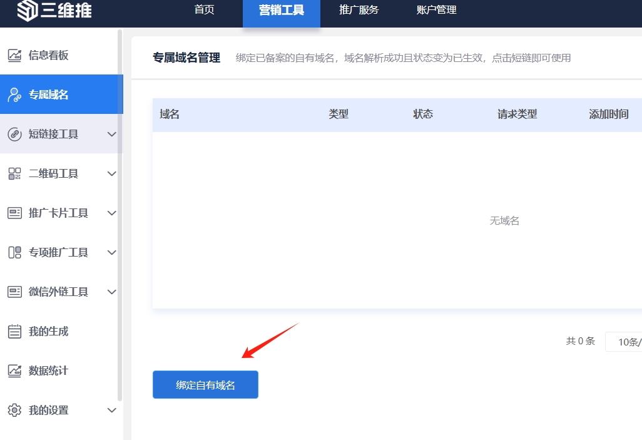Click the 数据统计 chart icon
This screenshot has width=642, height=440.
14,371
